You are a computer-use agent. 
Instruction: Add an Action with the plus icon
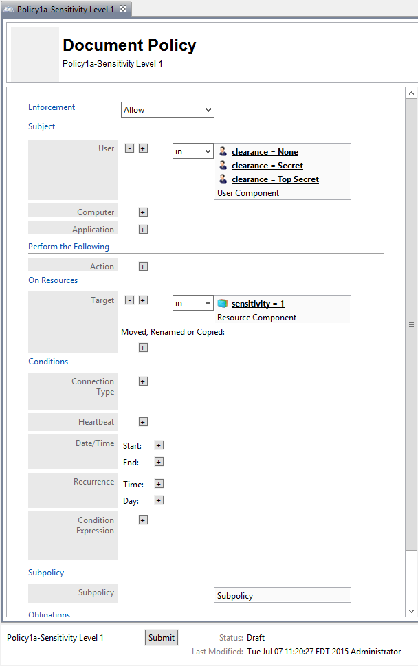coord(143,267)
